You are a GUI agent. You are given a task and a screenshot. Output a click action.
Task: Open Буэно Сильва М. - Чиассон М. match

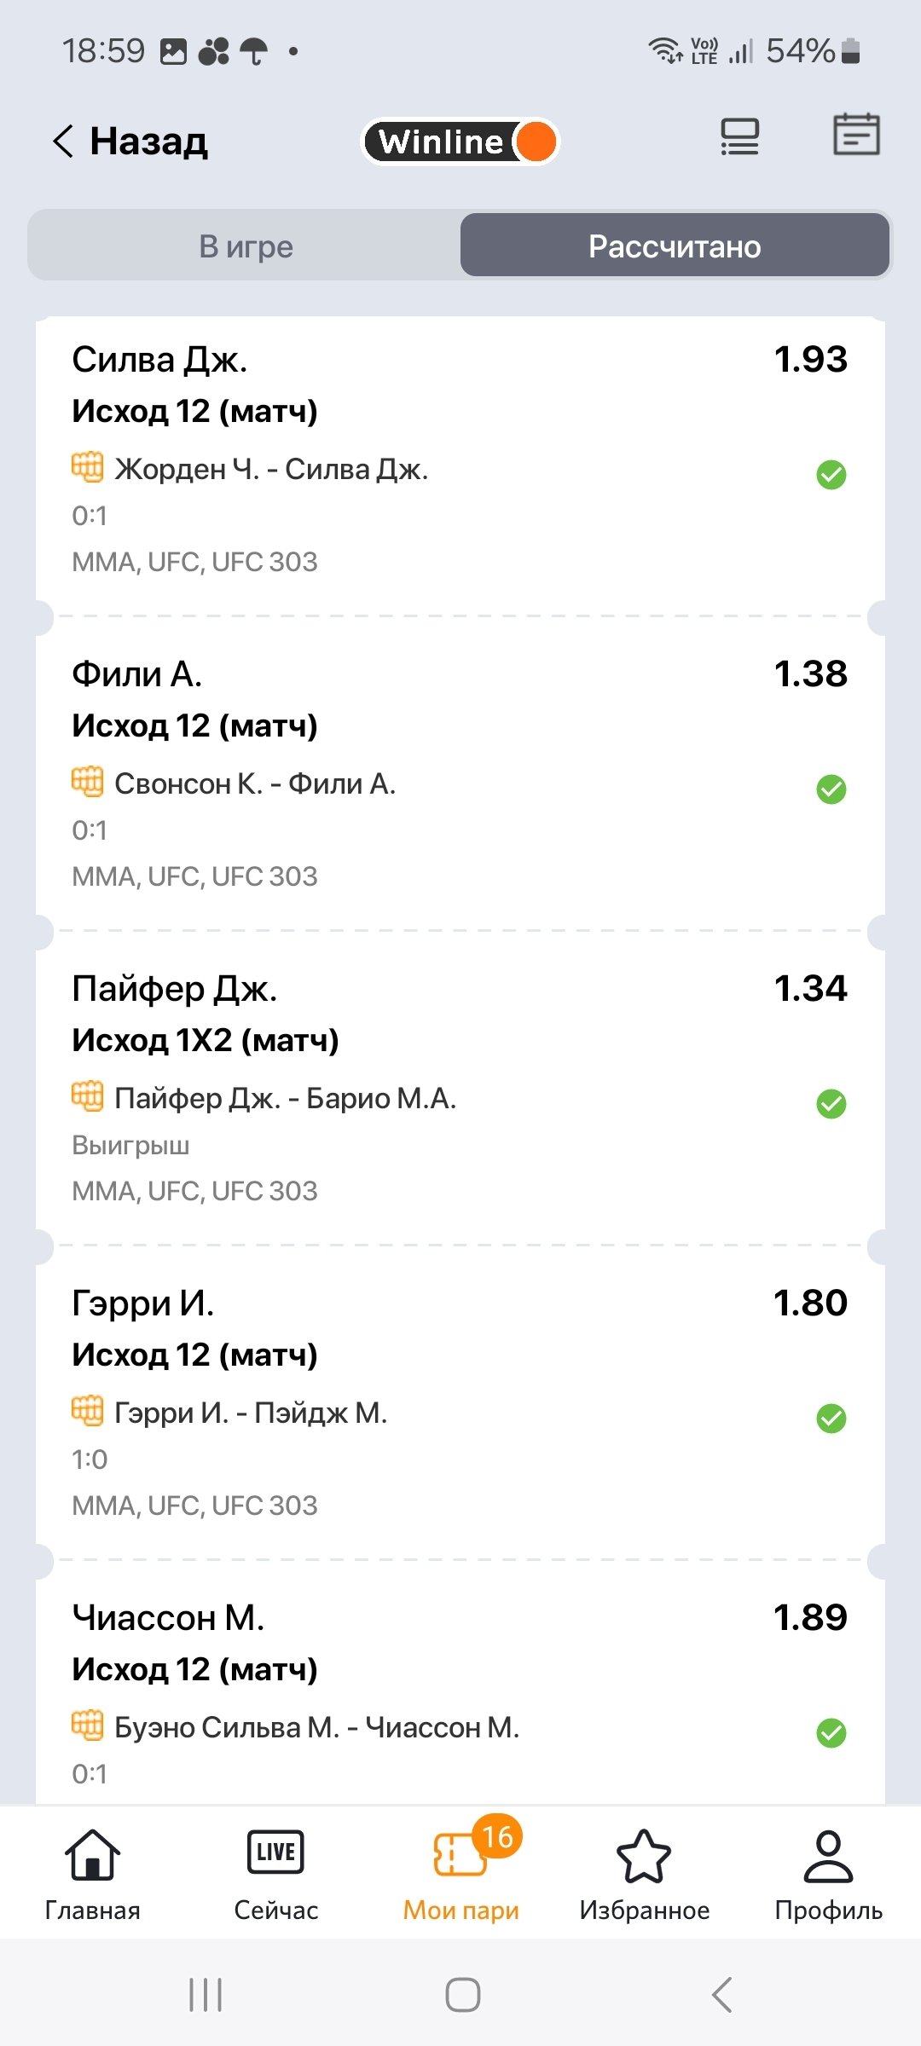[x=316, y=1727]
